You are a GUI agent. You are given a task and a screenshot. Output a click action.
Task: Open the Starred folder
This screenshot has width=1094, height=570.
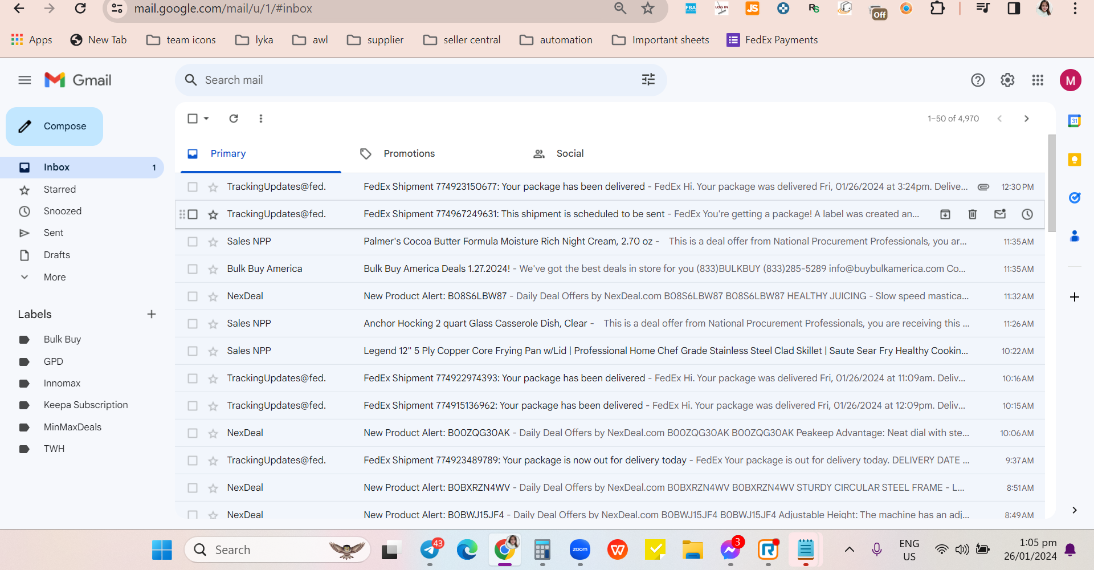tap(60, 189)
